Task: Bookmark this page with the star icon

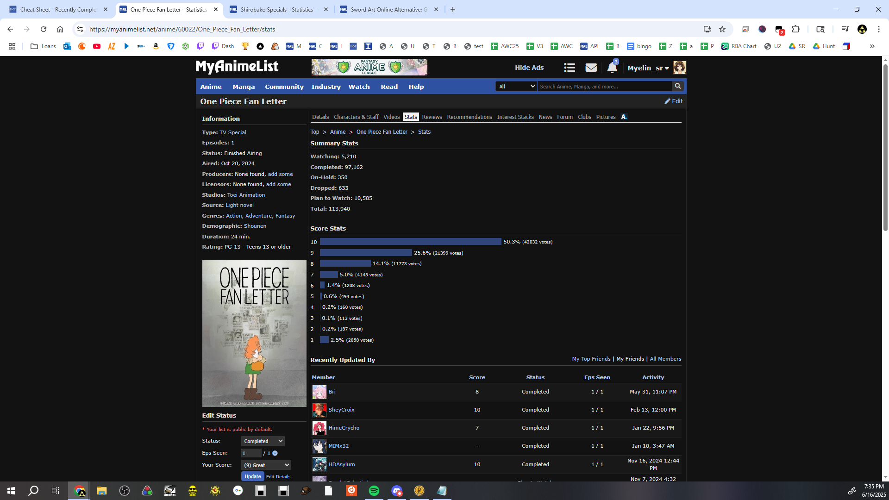Action: [722, 29]
